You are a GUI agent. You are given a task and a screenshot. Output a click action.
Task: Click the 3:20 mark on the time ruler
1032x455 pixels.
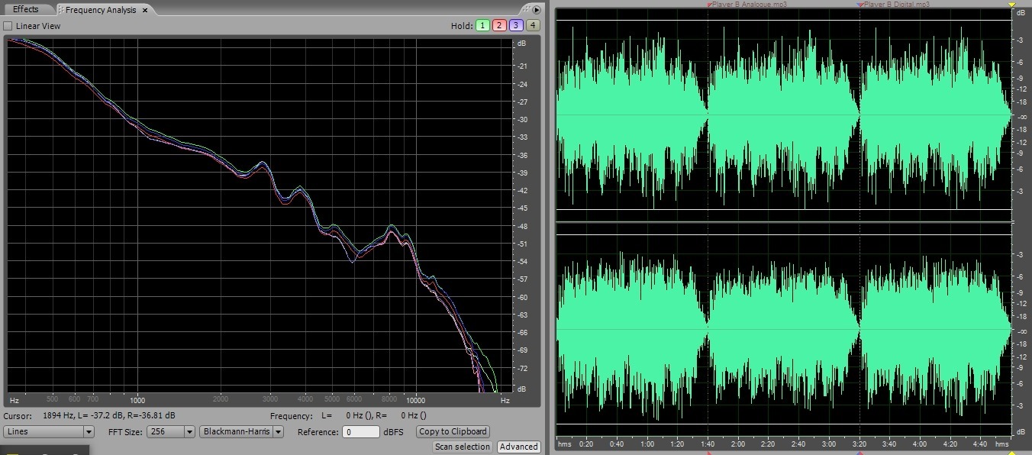[x=859, y=444]
